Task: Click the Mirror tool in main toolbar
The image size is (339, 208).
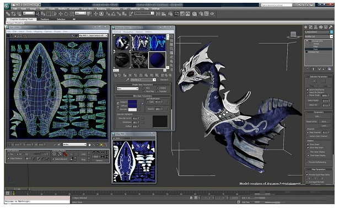Action: [x=158, y=14]
